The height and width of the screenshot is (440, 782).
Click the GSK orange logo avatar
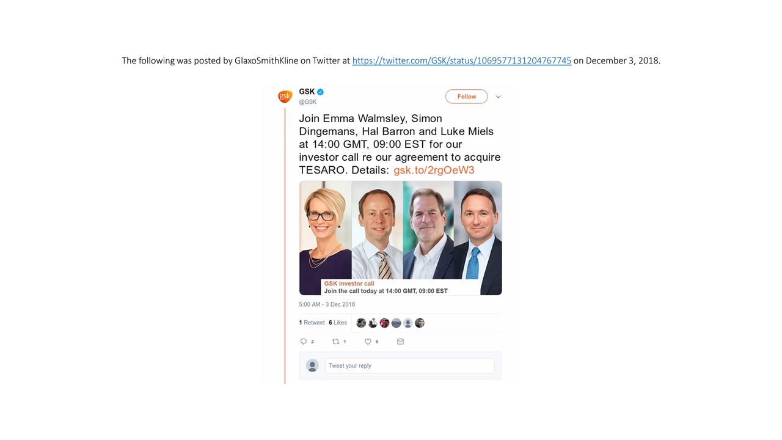pyautogui.click(x=285, y=97)
